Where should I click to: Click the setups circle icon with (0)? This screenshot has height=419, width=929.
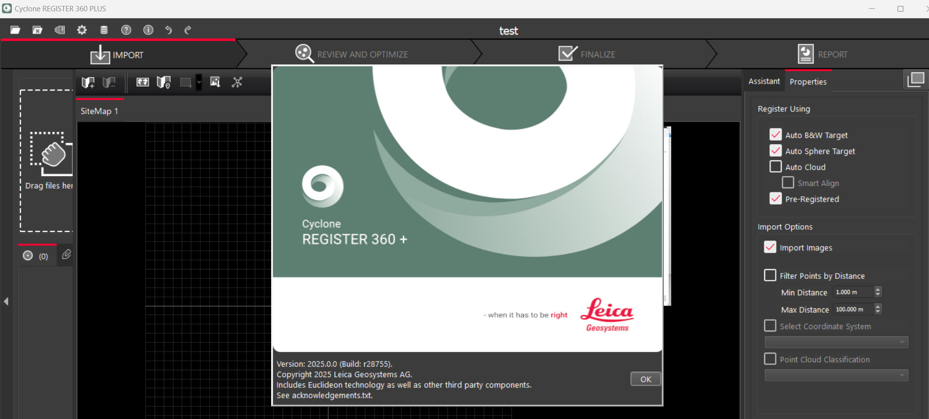(x=28, y=256)
